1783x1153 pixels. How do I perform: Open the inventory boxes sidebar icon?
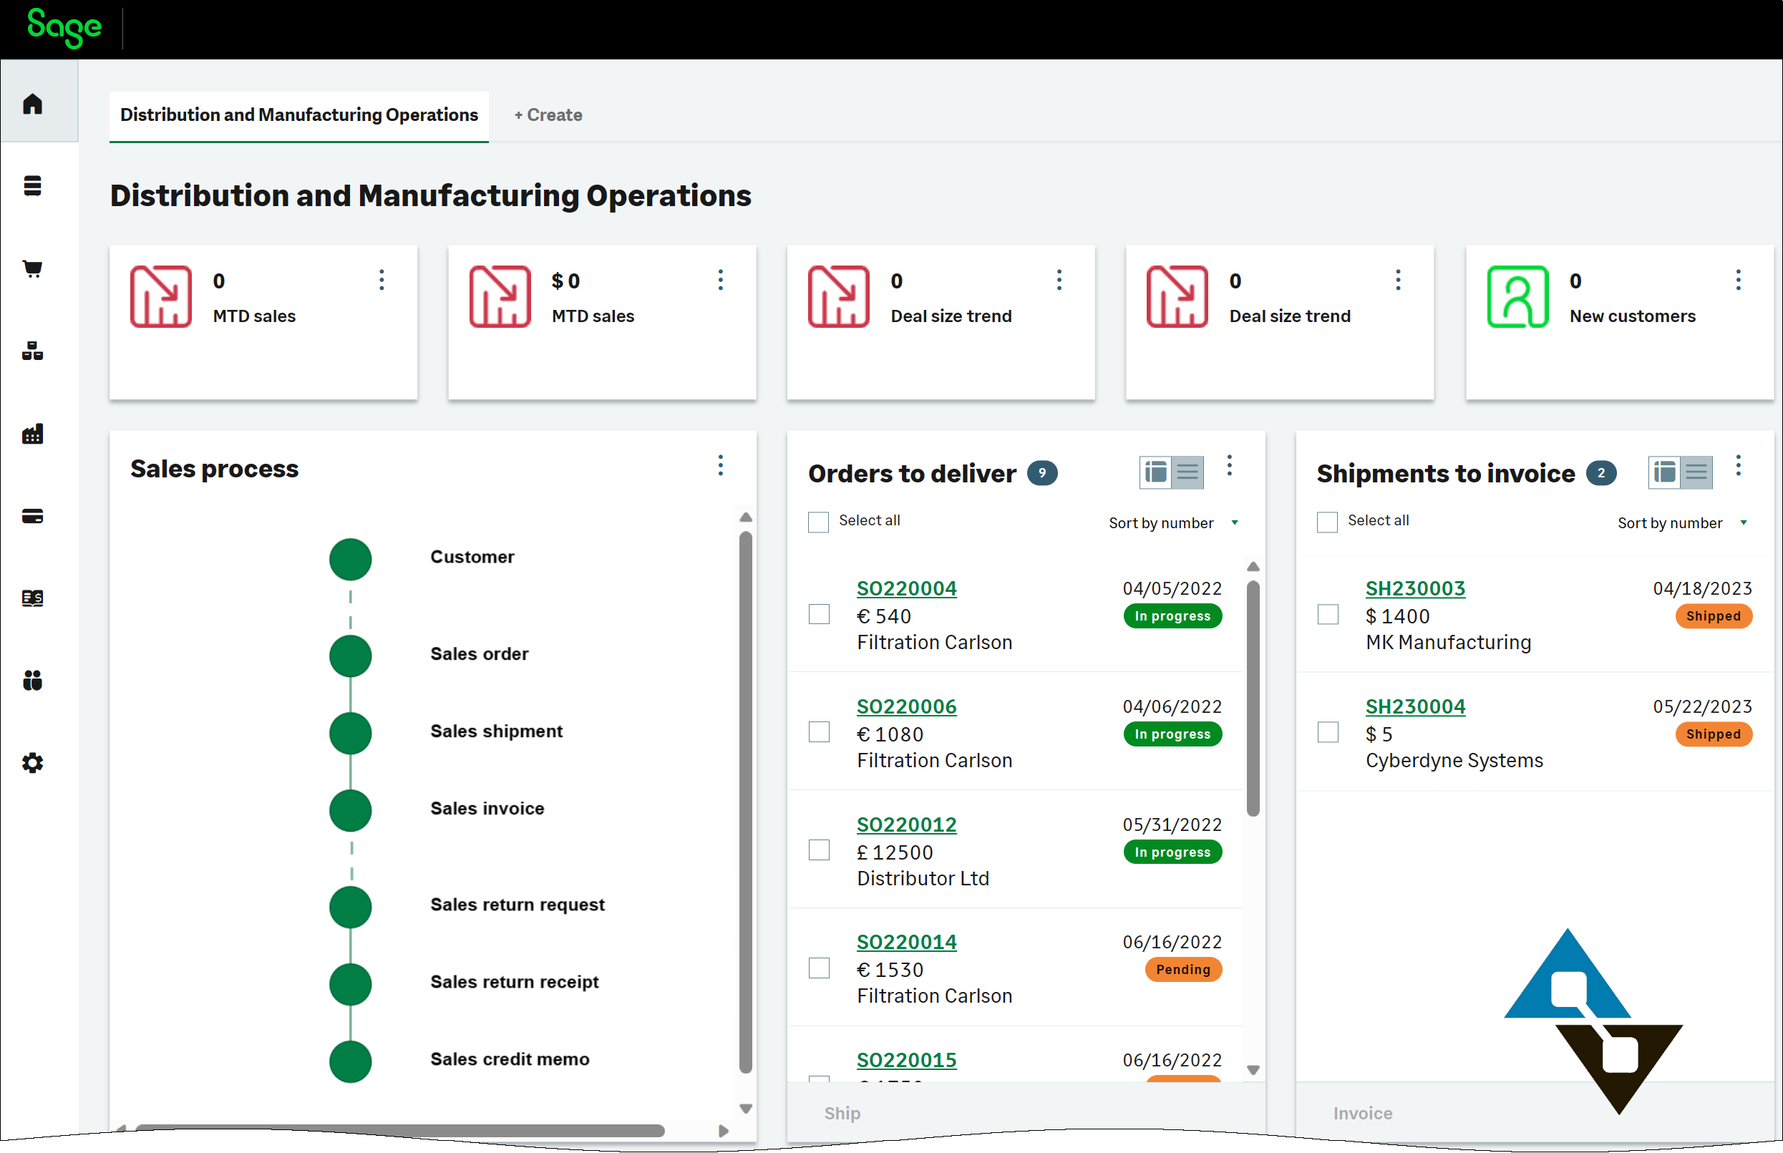(32, 351)
